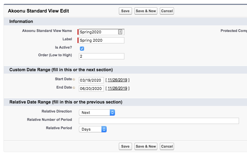Image resolution: width=247 pixels, height=158 pixels.
Task: Click the autofill icon in the View Name field
Action: coord(120,32)
